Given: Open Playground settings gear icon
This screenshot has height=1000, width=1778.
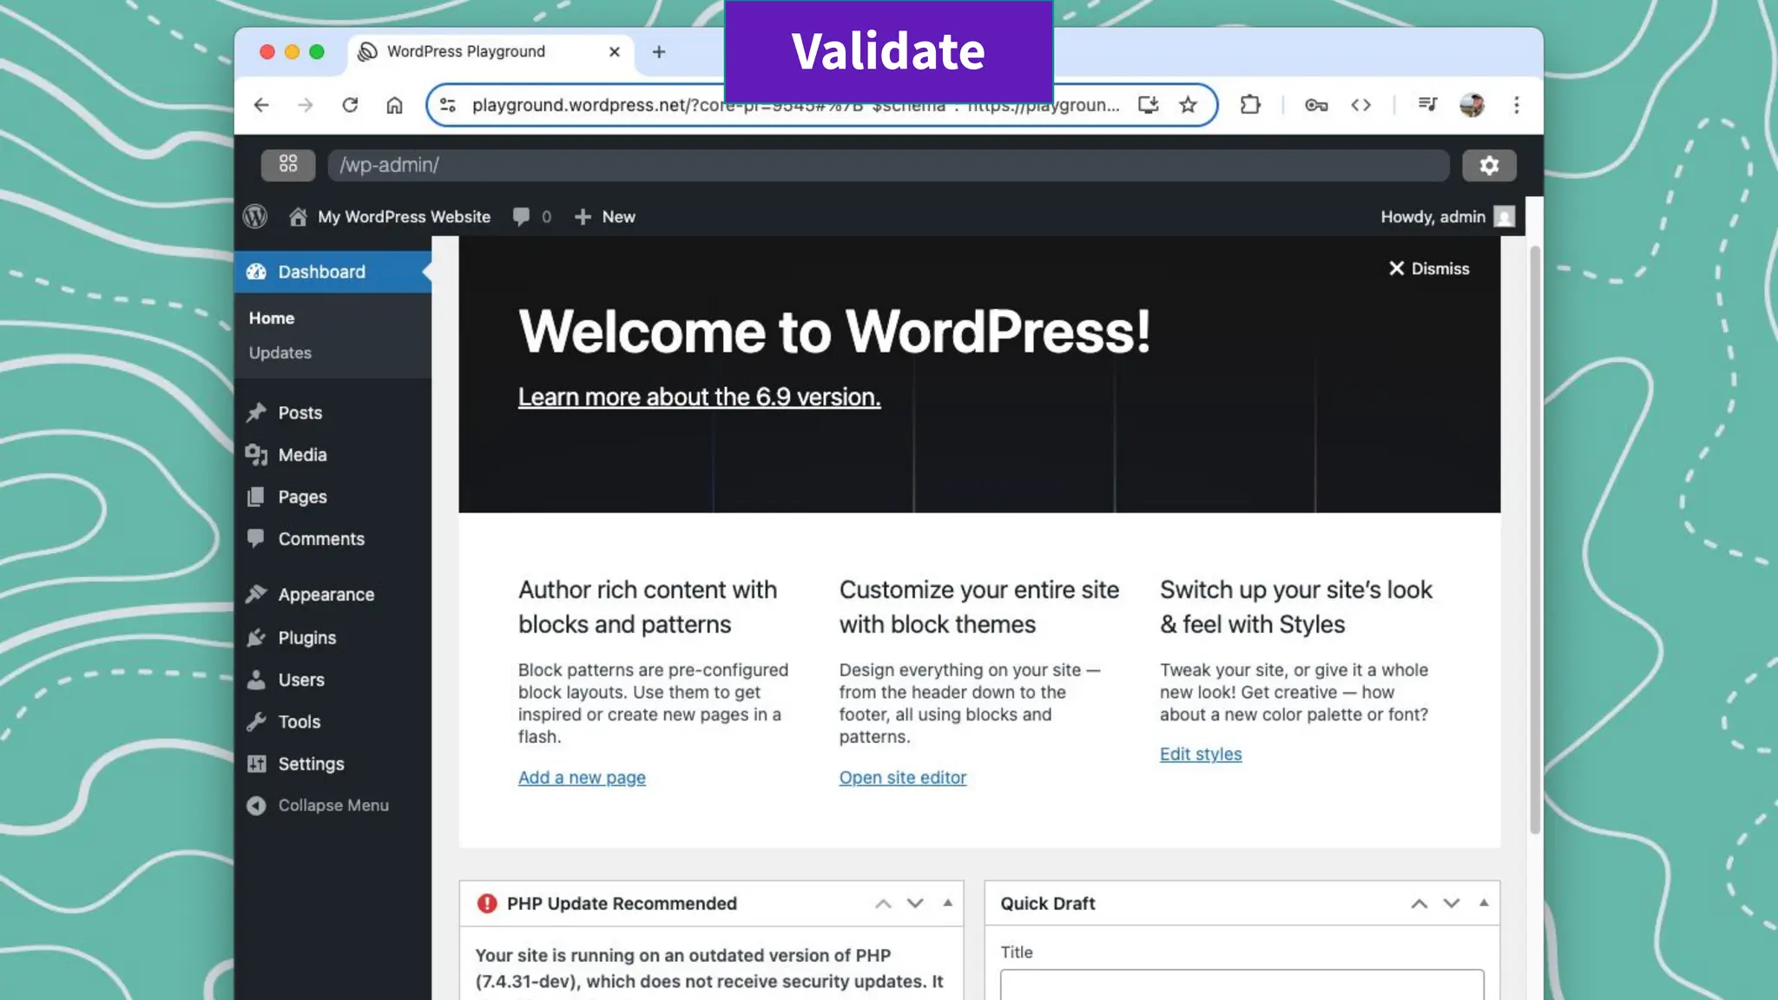Looking at the screenshot, I should point(1489,165).
